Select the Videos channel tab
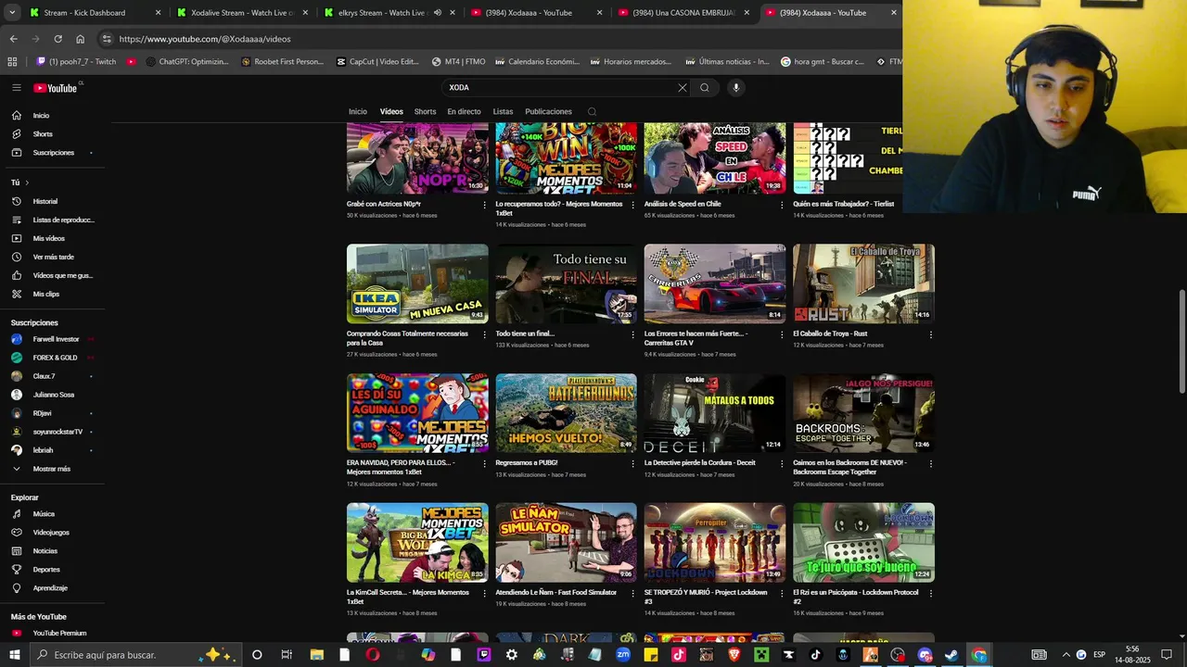 (x=391, y=112)
